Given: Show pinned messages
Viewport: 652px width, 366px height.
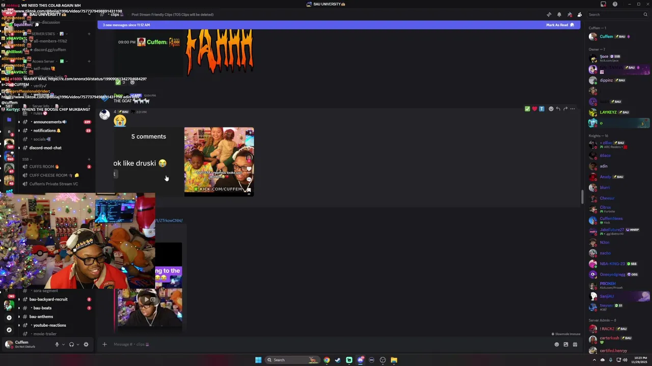Looking at the screenshot, I should coord(569,15).
